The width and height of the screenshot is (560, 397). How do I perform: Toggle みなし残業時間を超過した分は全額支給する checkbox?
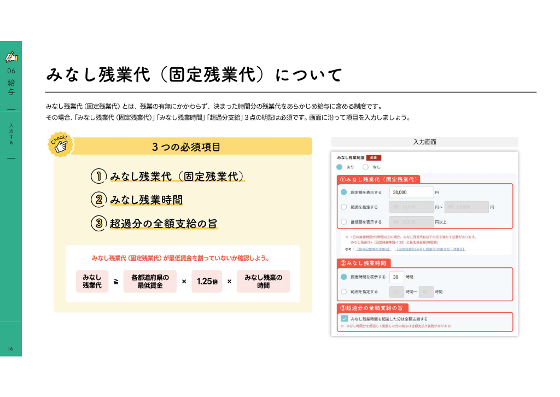(x=345, y=318)
